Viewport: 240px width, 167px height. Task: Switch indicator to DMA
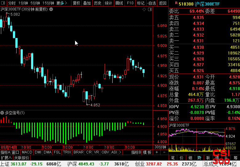47,152
